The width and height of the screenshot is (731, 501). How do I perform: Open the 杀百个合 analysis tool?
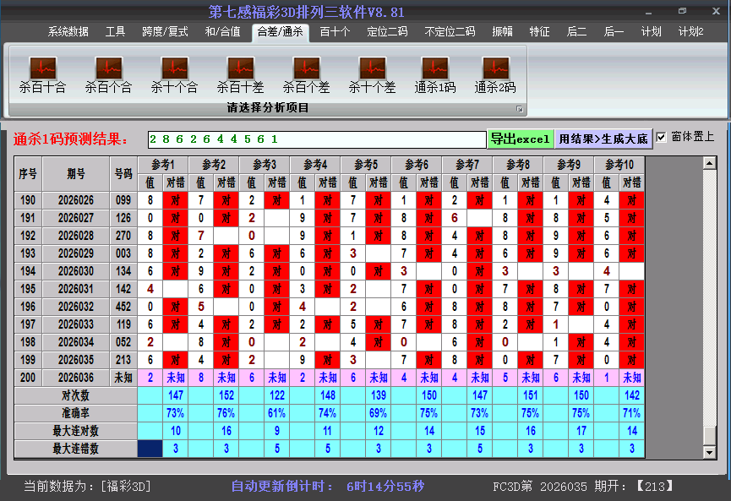[x=108, y=72]
